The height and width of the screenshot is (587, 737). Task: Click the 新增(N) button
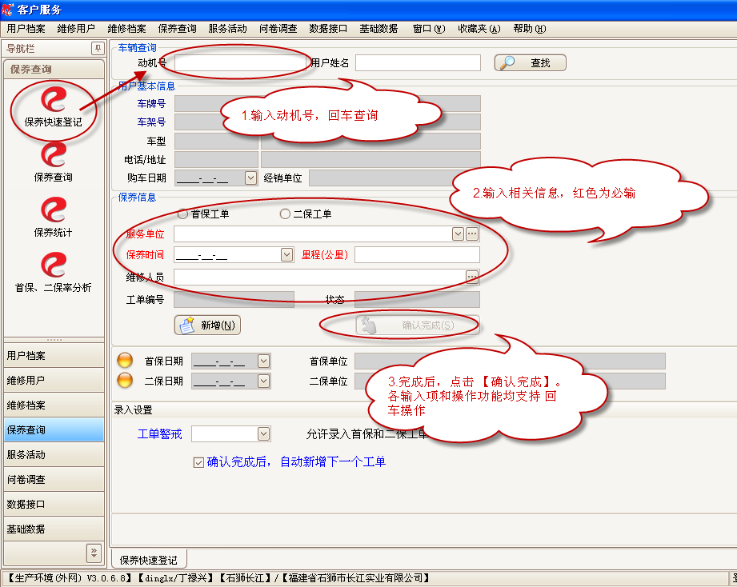[207, 325]
